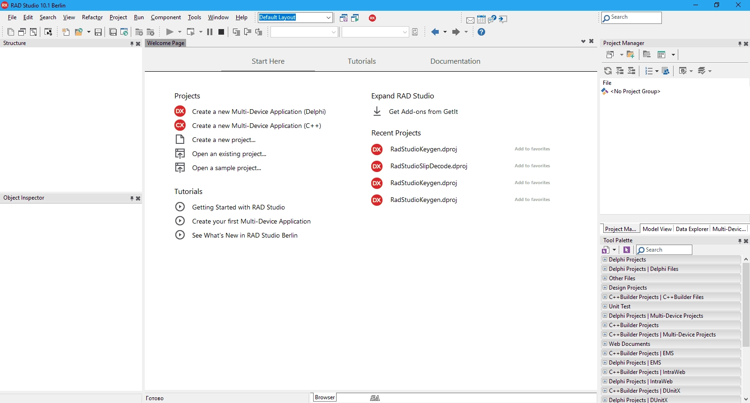Expand the Delphi Projects palette category

click(605, 259)
